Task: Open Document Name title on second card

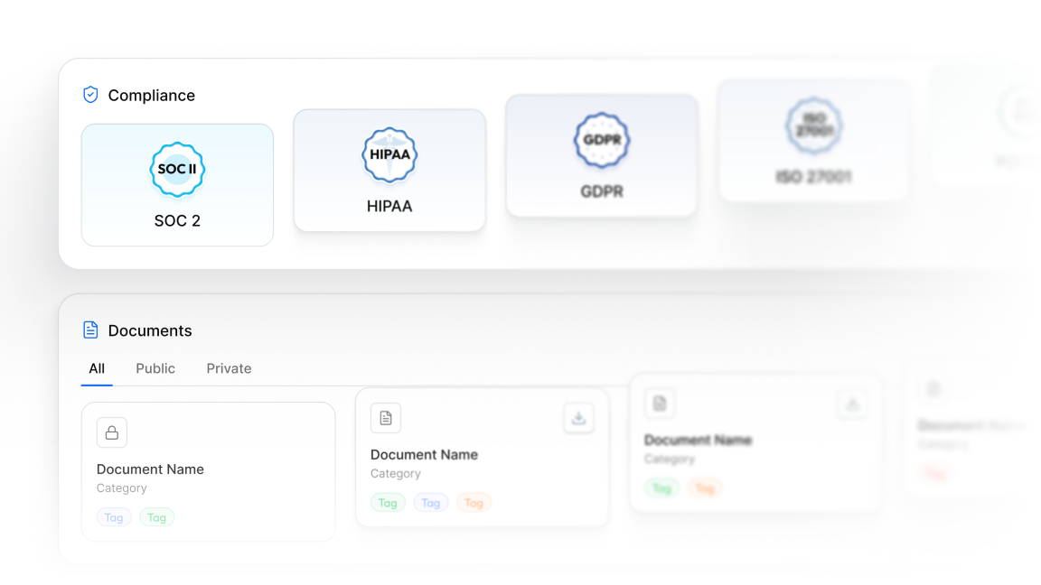Action: [424, 455]
